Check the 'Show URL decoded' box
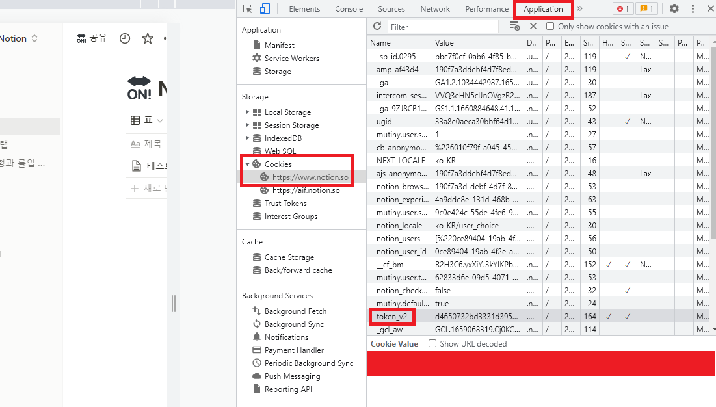This screenshot has height=407, width=716. (432, 343)
